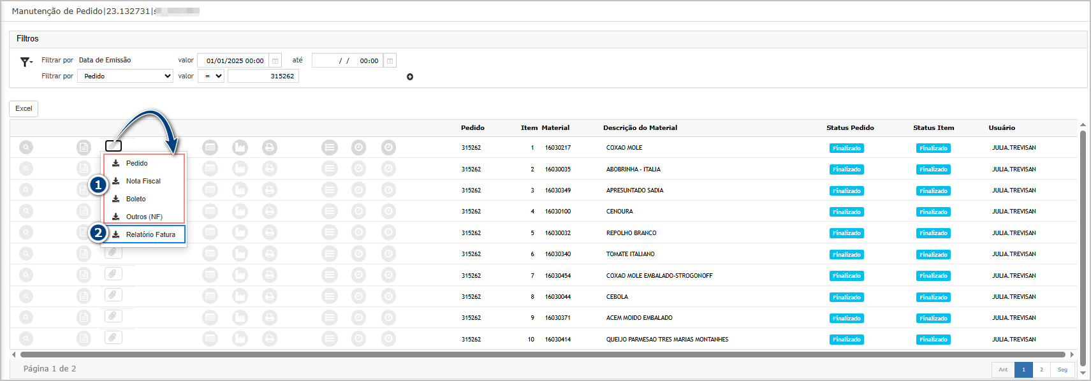Open the calendar picker for the 'até' date
This screenshot has height=381, width=1091.
pyautogui.click(x=390, y=61)
